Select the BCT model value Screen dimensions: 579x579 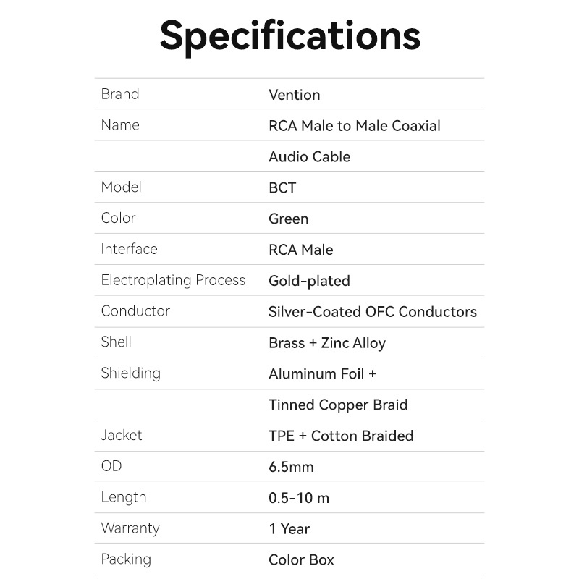pyautogui.click(x=282, y=188)
